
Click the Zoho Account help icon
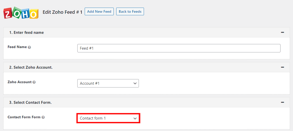coord(34,82)
